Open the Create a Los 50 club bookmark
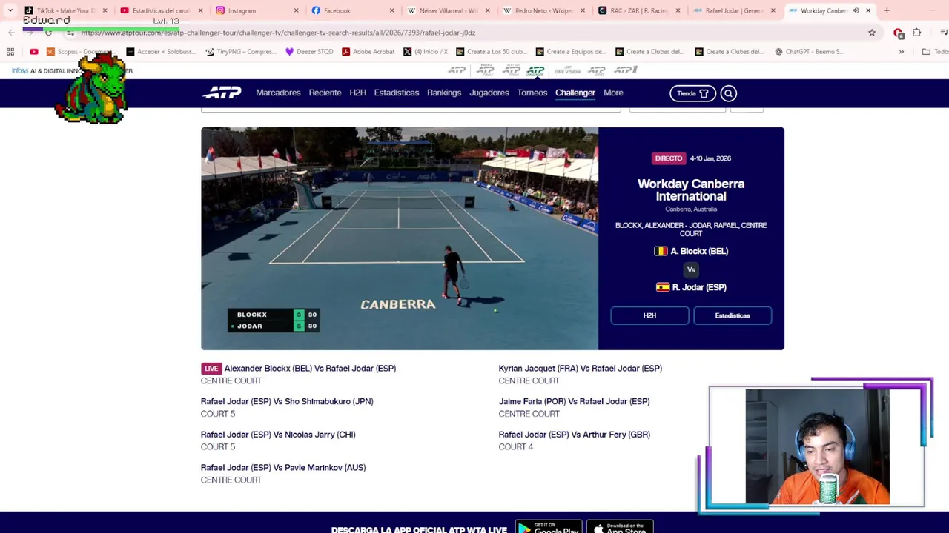 tap(492, 52)
